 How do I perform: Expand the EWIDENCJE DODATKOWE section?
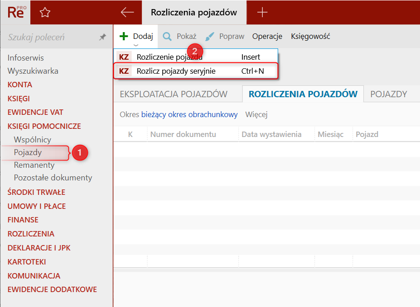(x=52, y=290)
